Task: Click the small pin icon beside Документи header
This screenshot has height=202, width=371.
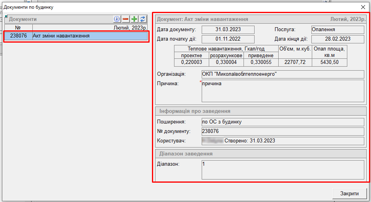Action: pos(6,16)
